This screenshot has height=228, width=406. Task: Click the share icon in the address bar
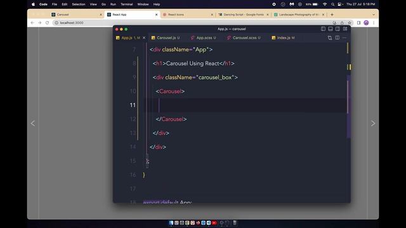[342, 23]
